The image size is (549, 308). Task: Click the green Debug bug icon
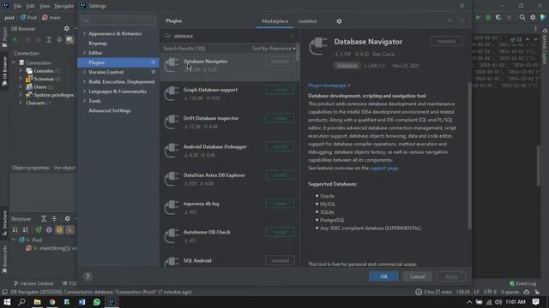pyautogui.click(x=488, y=17)
